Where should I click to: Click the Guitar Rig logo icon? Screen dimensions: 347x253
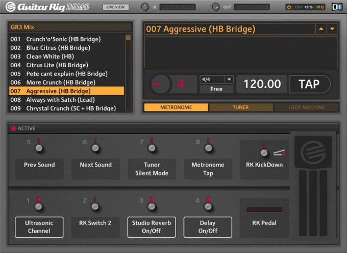tap(10, 7)
